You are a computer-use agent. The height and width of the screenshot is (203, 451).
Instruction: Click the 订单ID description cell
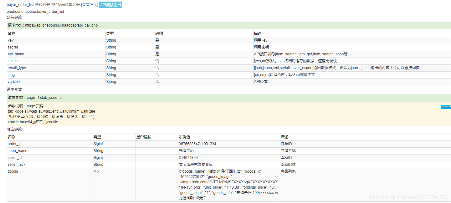click(365, 144)
